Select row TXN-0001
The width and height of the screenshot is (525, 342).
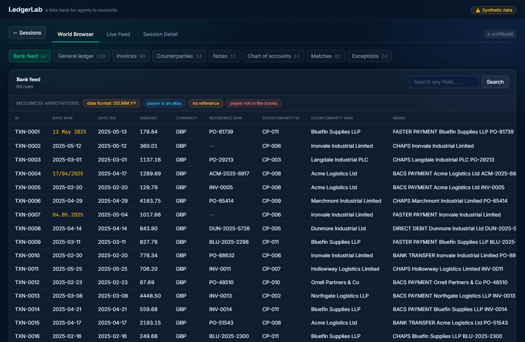[262, 132]
